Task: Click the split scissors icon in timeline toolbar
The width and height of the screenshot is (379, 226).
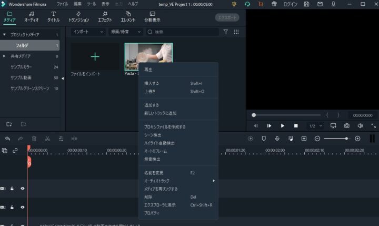Action: 47,139
